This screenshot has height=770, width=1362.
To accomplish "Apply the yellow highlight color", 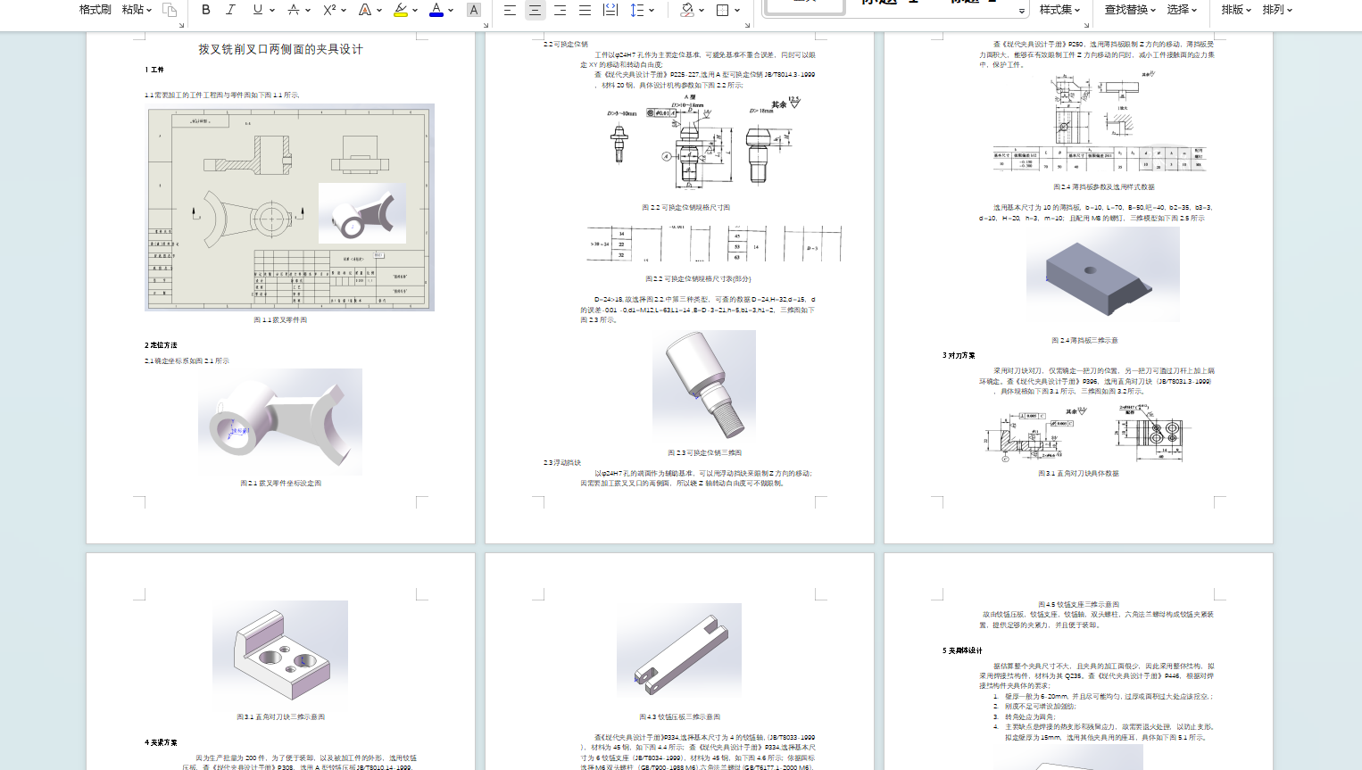I will pos(401,10).
